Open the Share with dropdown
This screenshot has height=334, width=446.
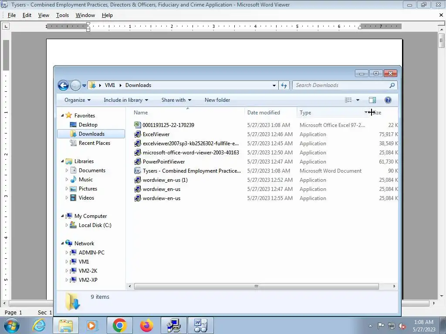pyautogui.click(x=176, y=100)
